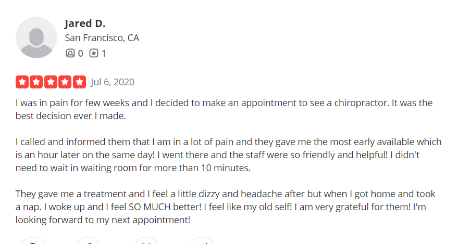Click the first reaction button below the review

tap(33, 240)
